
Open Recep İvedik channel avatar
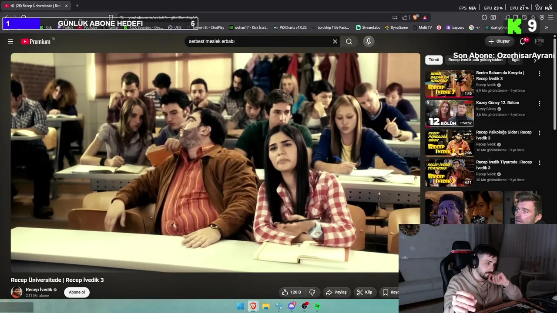17,292
